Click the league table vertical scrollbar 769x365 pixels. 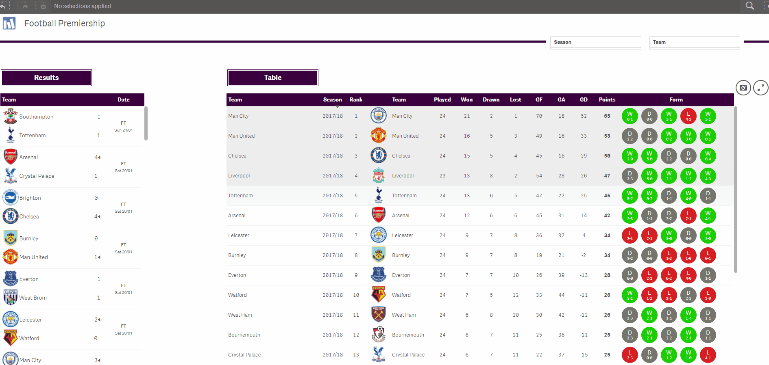click(x=735, y=190)
